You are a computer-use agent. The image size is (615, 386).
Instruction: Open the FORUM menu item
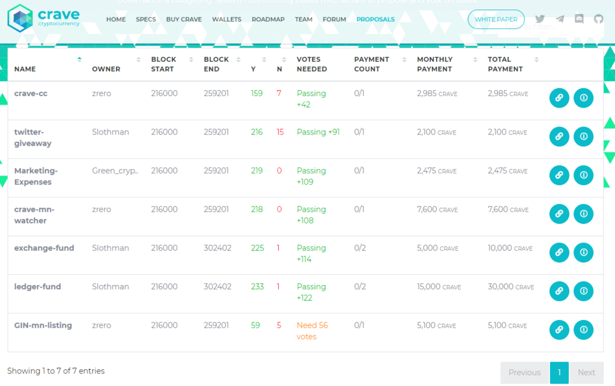click(335, 19)
